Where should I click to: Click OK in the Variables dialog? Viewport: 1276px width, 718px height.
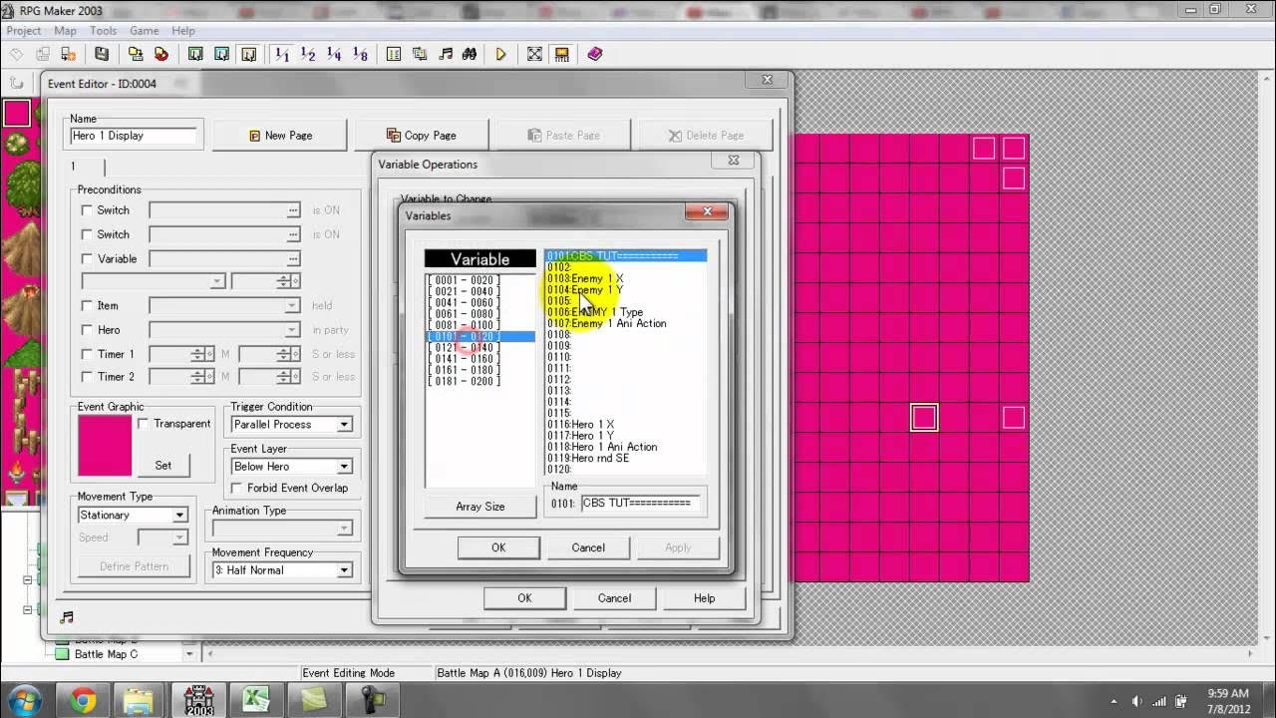pos(498,547)
